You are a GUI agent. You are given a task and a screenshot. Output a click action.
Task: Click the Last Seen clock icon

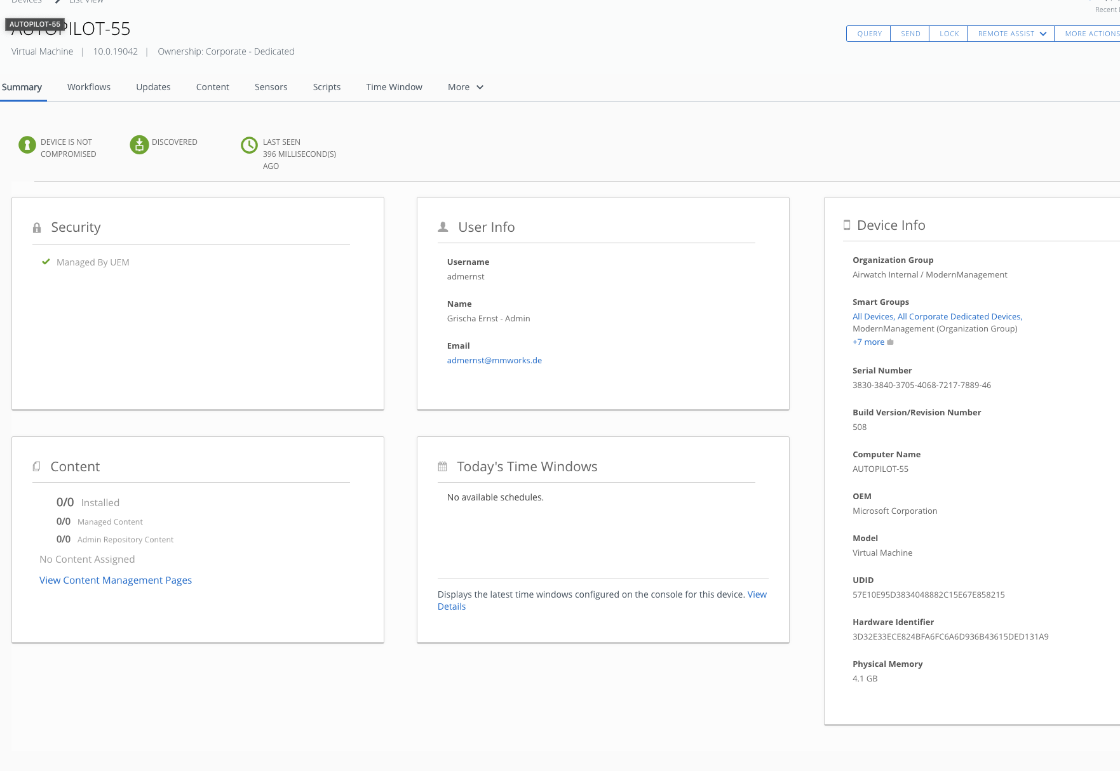pos(250,145)
